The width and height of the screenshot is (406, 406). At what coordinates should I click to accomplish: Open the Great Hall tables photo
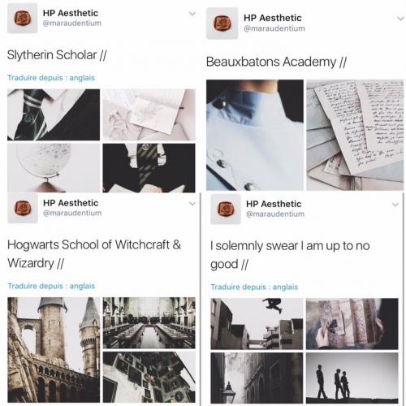[x=149, y=322]
